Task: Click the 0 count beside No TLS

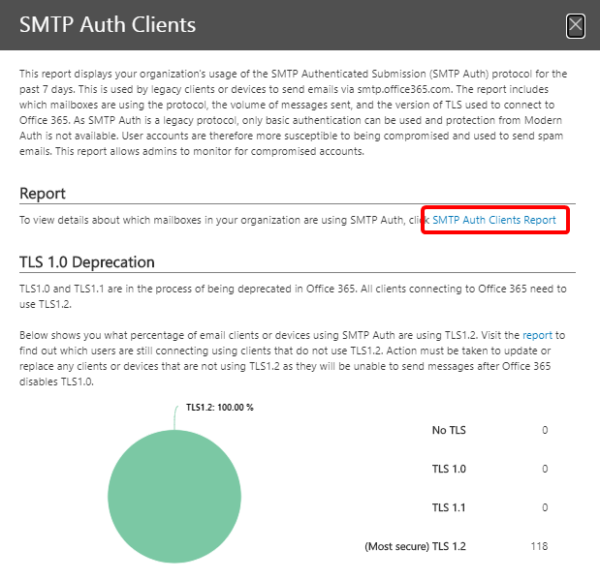Action: pyautogui.click(x=544, y=430)
